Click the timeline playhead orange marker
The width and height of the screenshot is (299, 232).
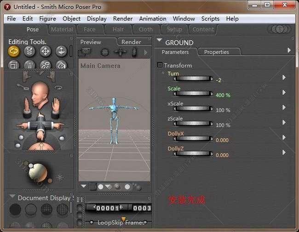tap(123, 219)
